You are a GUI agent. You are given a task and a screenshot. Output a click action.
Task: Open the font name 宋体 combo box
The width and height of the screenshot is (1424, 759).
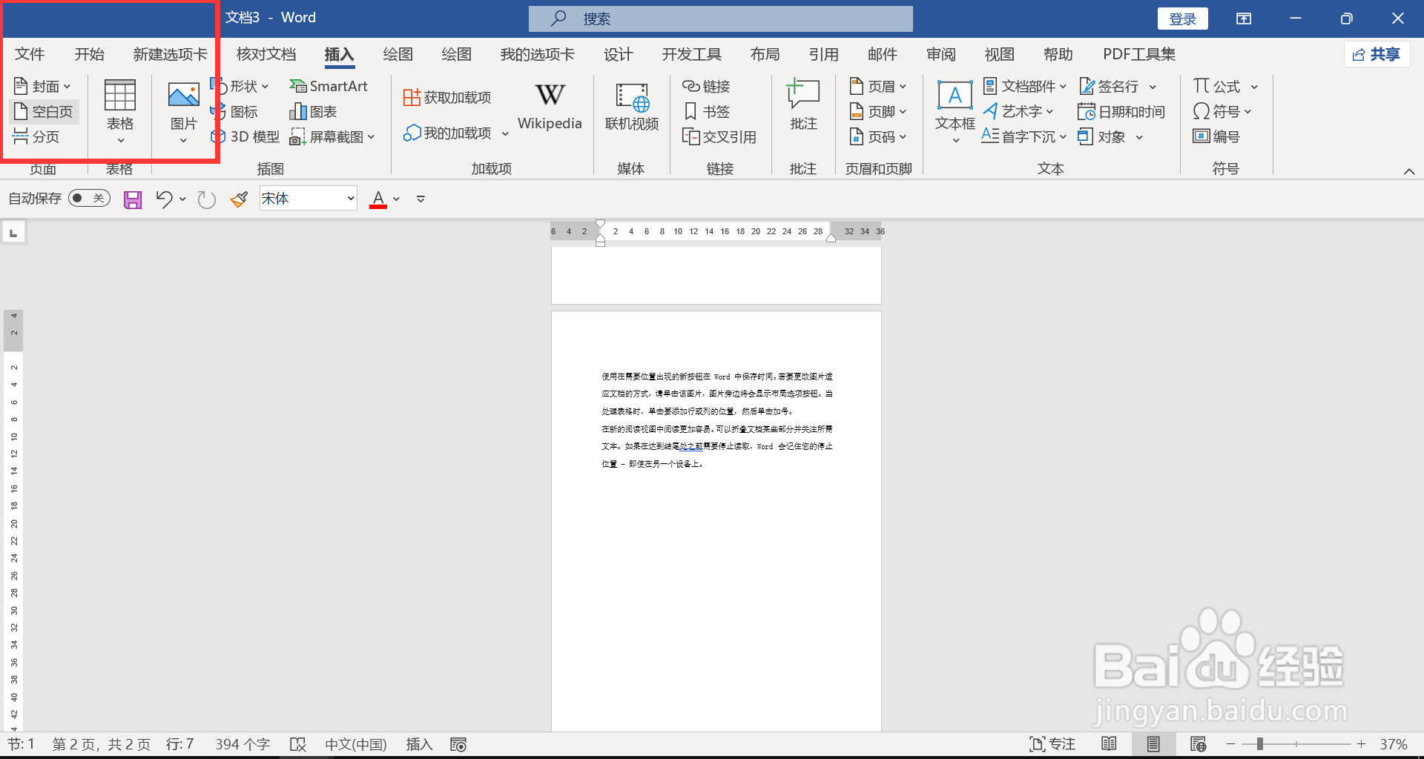309,199
